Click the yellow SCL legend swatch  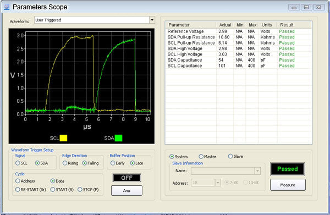(63, 138)
